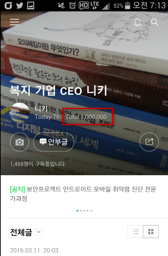Tap the alarm clock status icon
Image resolution: width=168 pixels, height=256 pixels.
(x=72, y=6)
